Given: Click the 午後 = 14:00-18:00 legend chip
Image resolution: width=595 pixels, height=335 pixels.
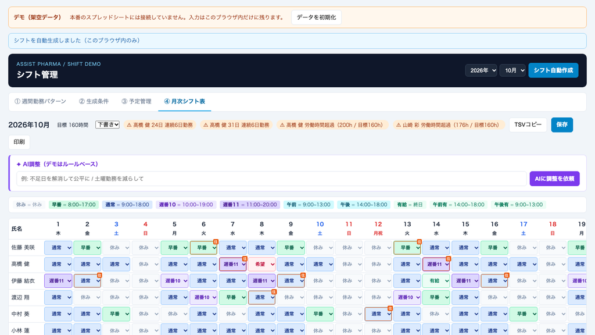Looking at the screenshot, I should (364, 205).
